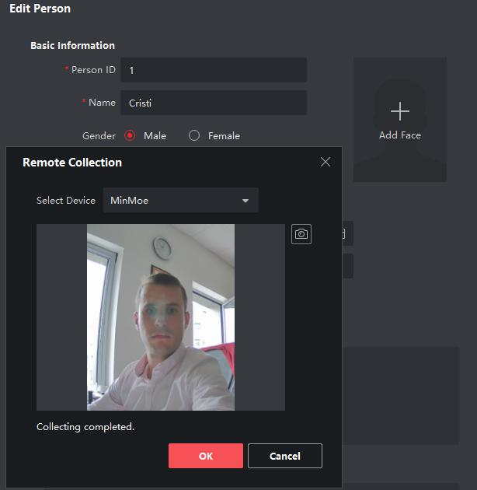The width and height of the screenshot is (477, 490).
Task: Close the Remote Collection dialog
Action: (326, 162)
